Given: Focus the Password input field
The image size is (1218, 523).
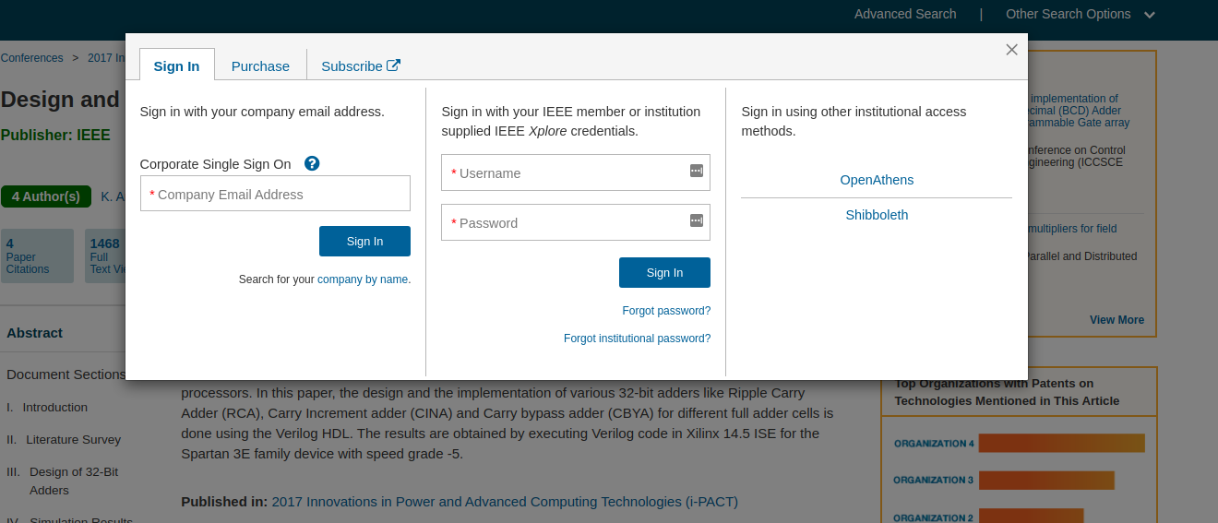Looking at the screenshot, I should point(567,223).
